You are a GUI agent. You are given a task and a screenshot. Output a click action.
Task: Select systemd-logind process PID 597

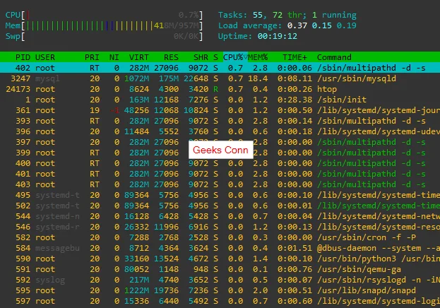click(x=220, y=301)
